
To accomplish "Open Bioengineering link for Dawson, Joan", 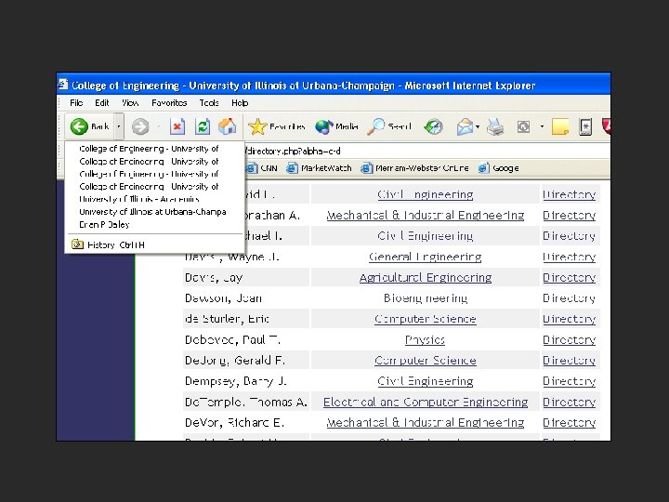I will point(425,298).
